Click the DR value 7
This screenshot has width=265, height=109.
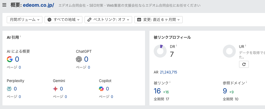coord(172,54)
